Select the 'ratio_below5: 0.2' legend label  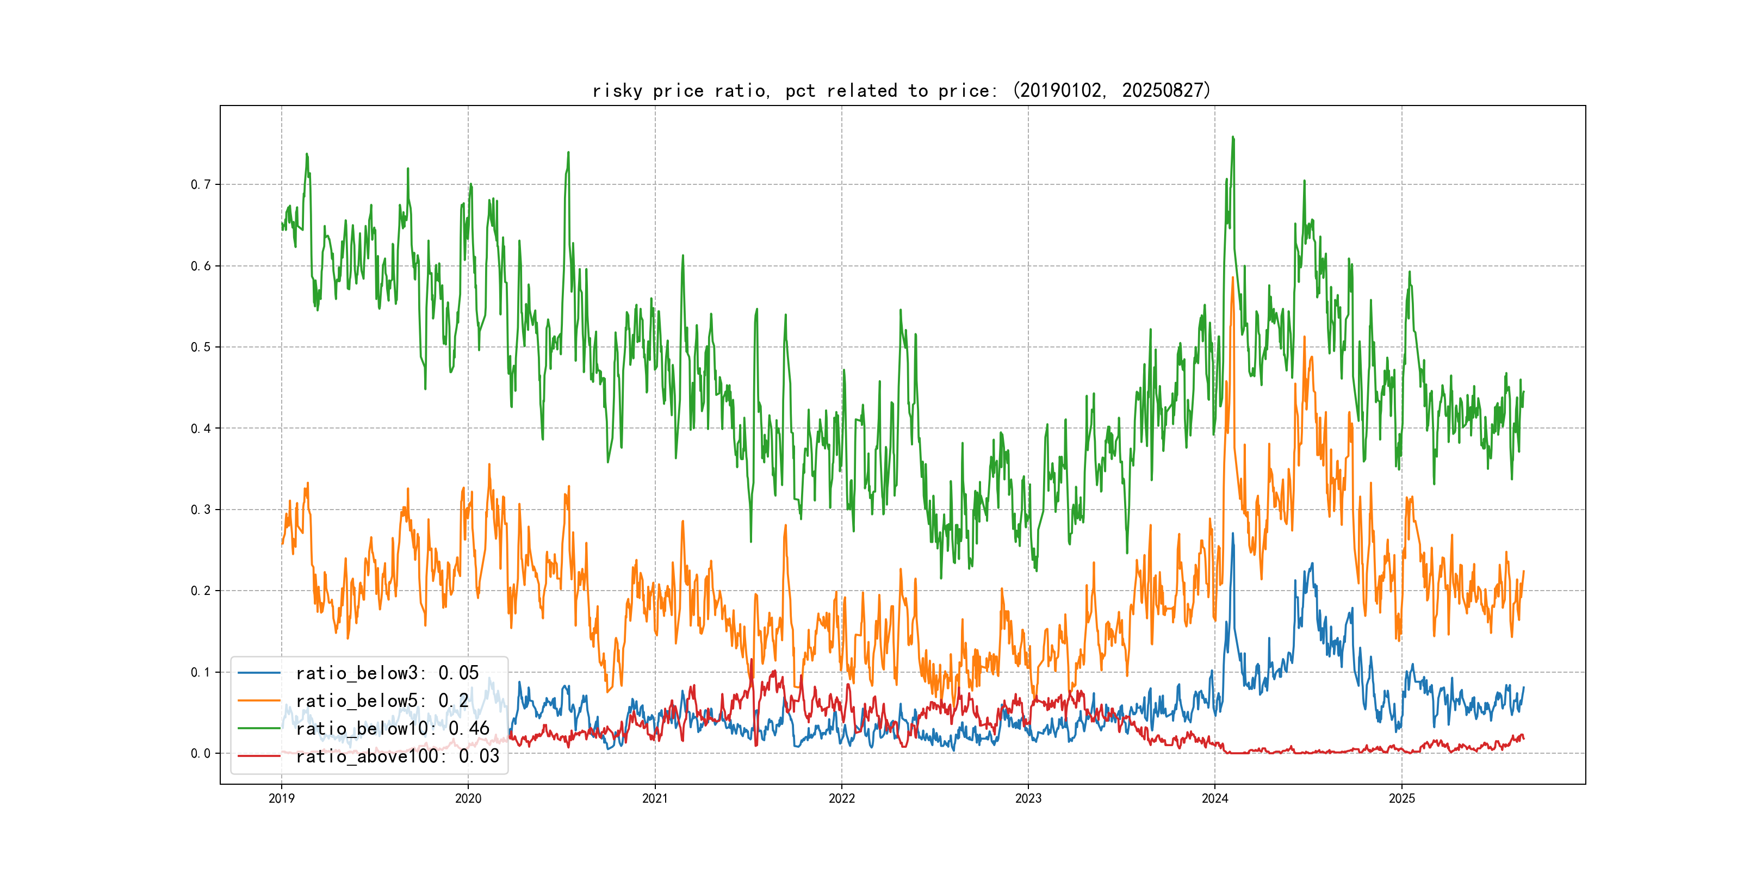pos(382,700)
